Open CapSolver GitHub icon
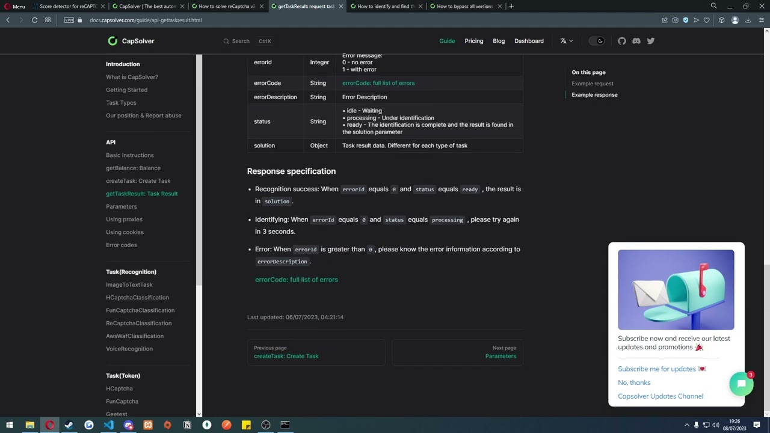This screenshot has height=433, width=770. pos(622,41)
